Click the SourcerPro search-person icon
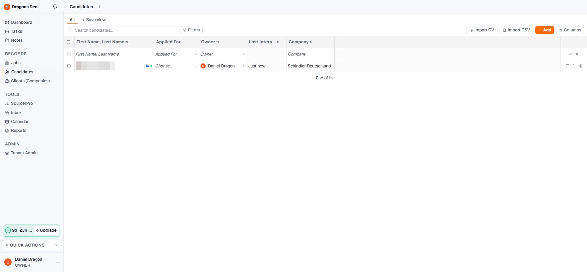The image size is (587, 272). point(7,103)
